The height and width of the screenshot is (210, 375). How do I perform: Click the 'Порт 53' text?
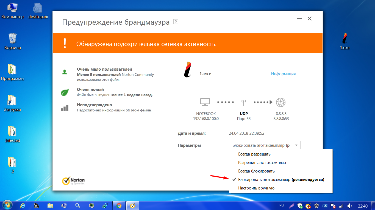pyautogui.click(x=244, y=119)
